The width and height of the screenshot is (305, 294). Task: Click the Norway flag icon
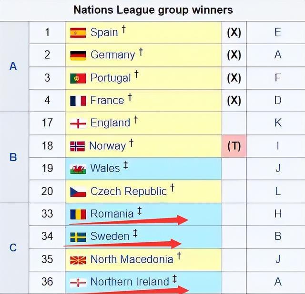77,146
